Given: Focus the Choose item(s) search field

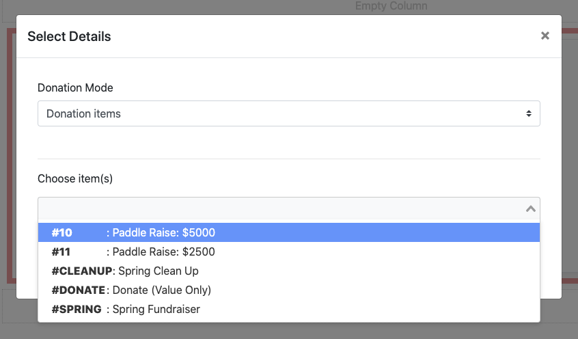Looking at the screenshot, I should tap(280, 208).
